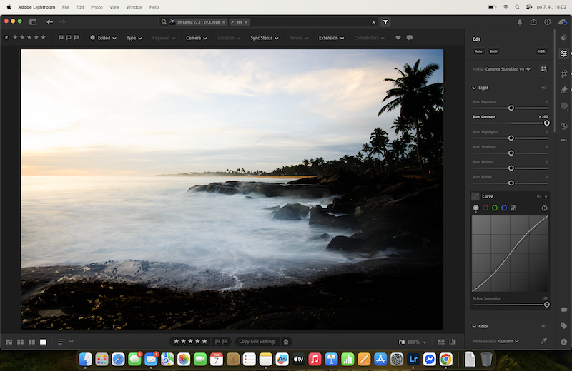Filter by commented speech bubble icon
Screen dimensions: 572x371
(410, 38)
